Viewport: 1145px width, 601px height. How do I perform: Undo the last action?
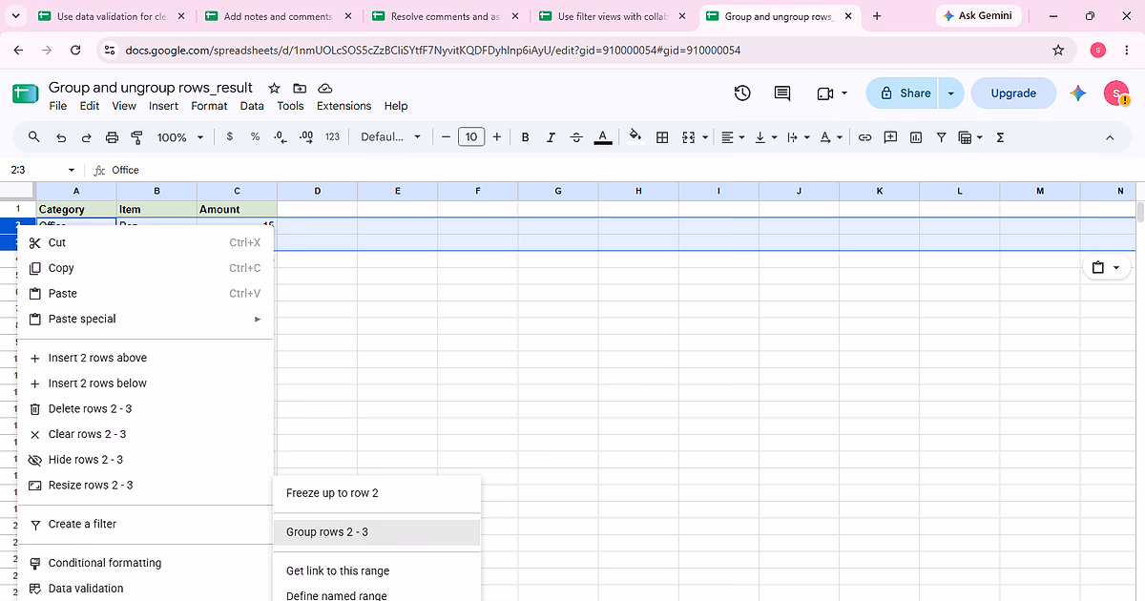pyautogui.click(x=61, y=137)
